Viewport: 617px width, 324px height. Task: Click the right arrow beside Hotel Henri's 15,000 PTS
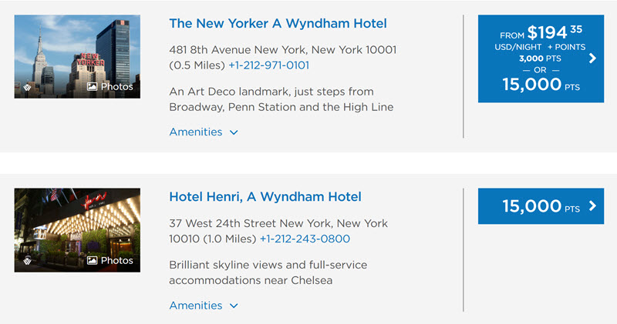[x=592, y=205]
